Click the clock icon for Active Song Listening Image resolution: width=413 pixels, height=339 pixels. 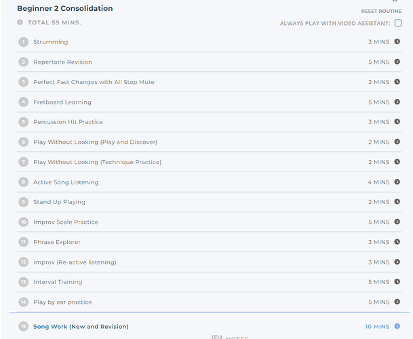tap(397, 182)
